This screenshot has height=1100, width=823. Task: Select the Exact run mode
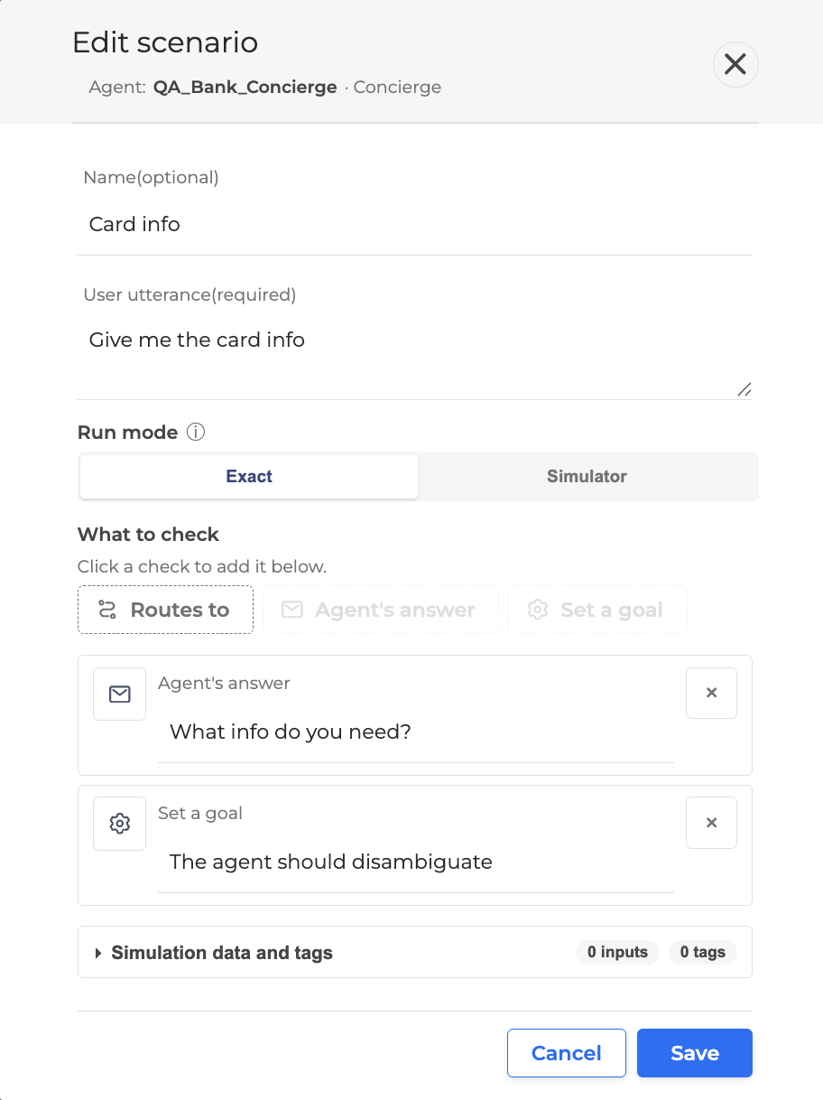pyautogui.click(x=249, y=476)
